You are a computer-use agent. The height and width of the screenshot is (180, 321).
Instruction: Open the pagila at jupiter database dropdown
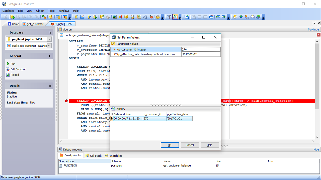(49, 39)
